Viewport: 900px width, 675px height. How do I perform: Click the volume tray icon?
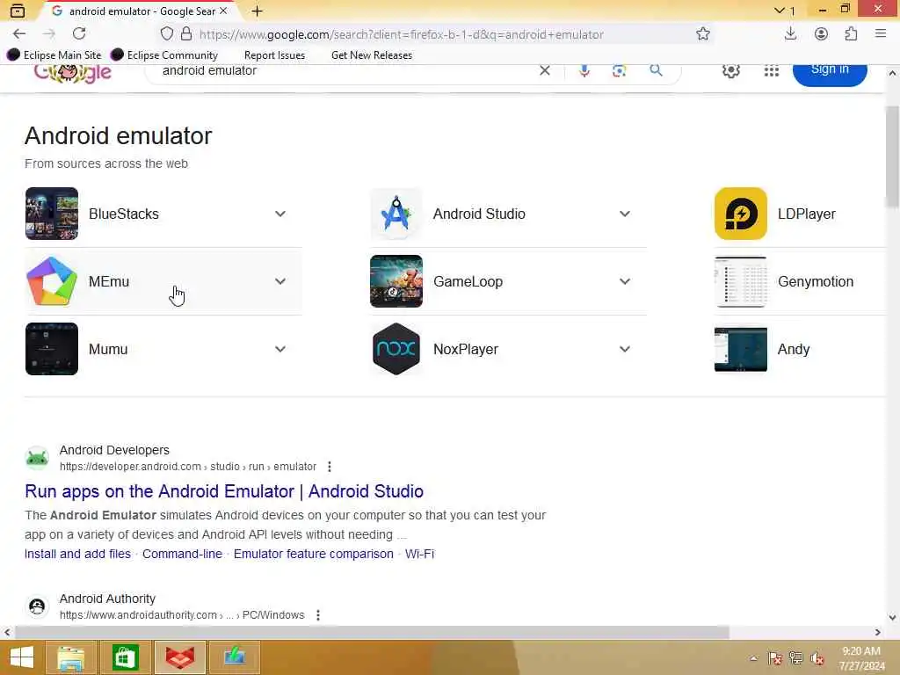pyautogui.click(x=817, y=657)
